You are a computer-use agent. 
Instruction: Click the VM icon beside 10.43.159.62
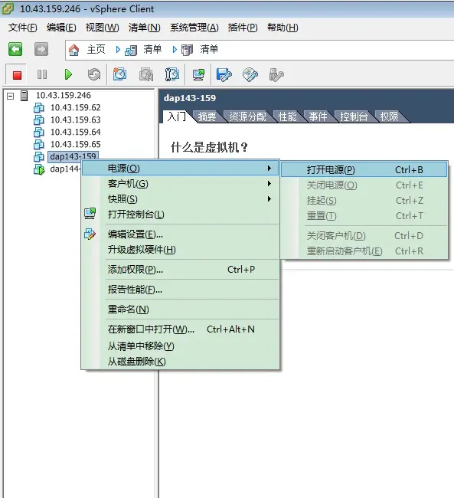click(x=39, y=108)
